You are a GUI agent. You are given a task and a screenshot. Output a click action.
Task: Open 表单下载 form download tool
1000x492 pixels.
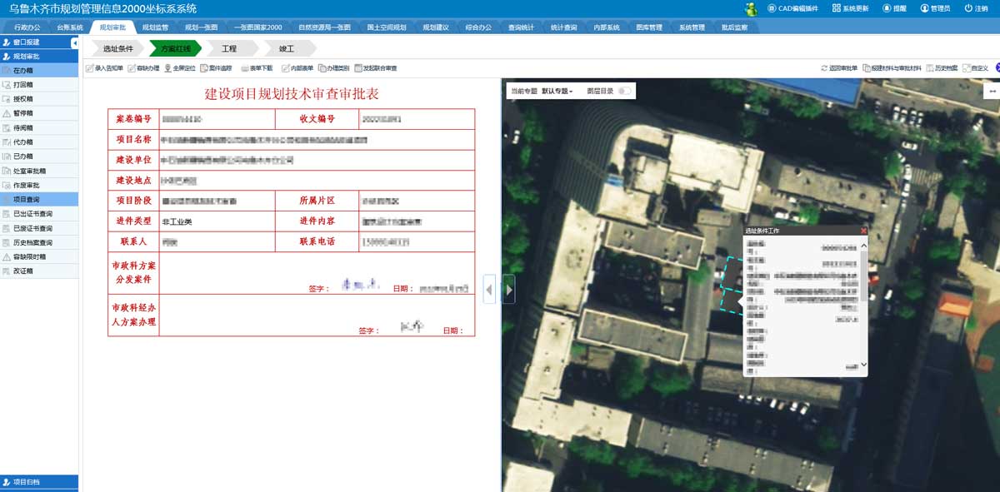[x=245, y=68]
